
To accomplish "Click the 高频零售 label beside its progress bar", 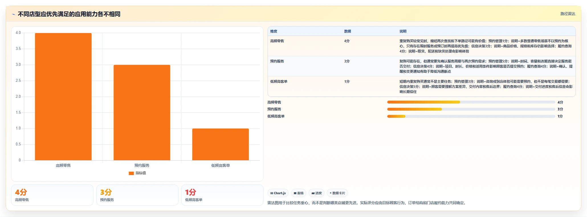I will coord(274,102).
